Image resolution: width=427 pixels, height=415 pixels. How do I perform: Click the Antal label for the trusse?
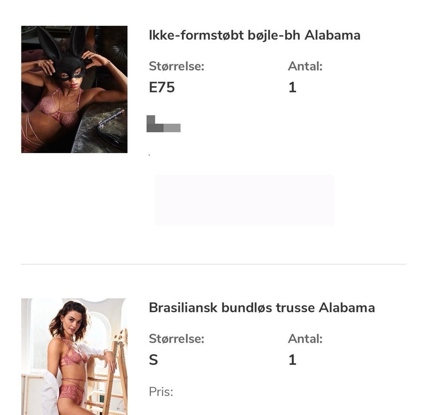(305, 339)
